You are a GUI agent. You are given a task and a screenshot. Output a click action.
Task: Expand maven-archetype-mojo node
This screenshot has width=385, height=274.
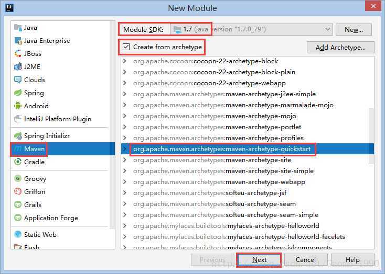[125, 116]
